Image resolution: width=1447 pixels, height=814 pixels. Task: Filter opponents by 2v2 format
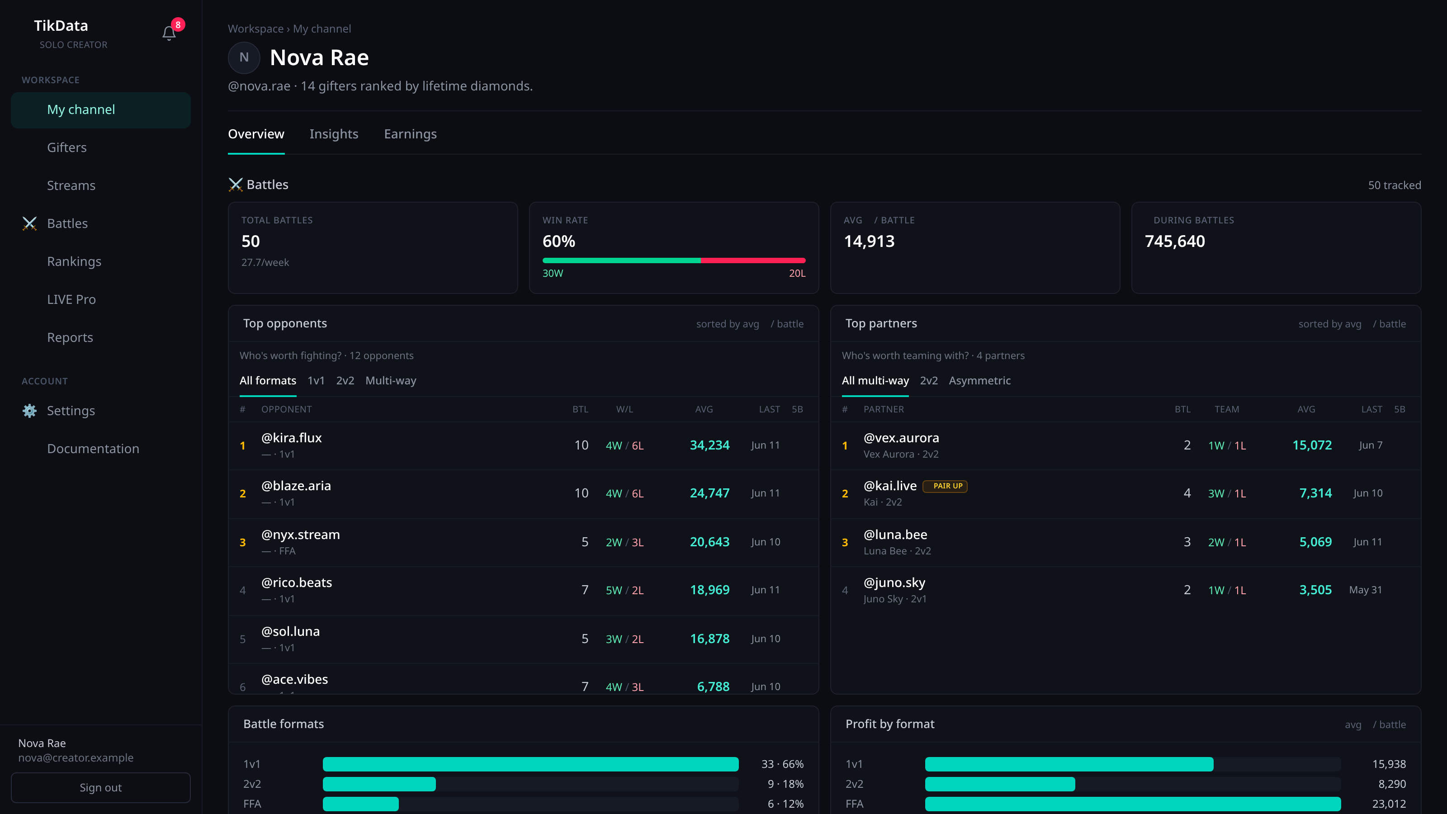pos(345,381)
